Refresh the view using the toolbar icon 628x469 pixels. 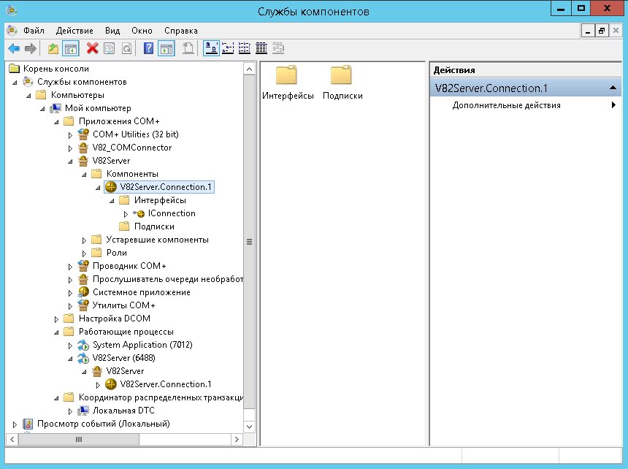coord(126,49)
